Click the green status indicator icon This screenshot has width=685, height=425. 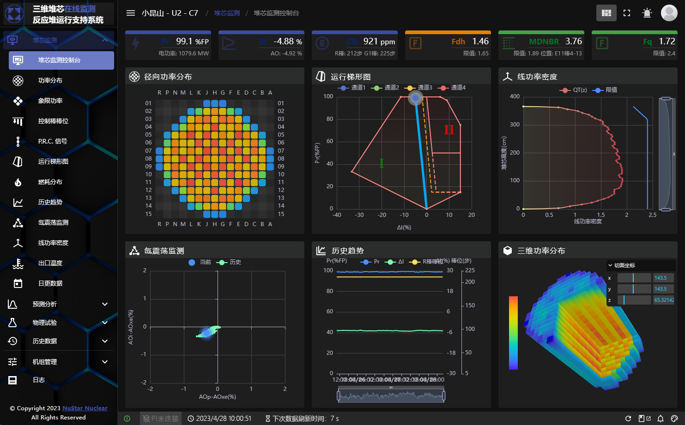127,419
